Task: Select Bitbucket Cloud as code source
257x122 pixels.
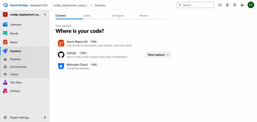Action: tap(114, 66)
